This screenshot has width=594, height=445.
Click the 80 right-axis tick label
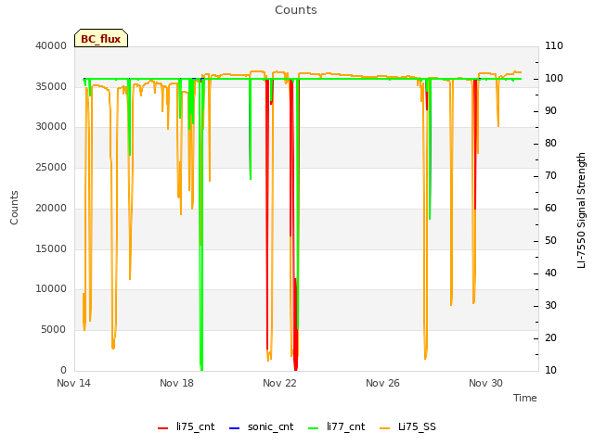(x=550, y=144)
